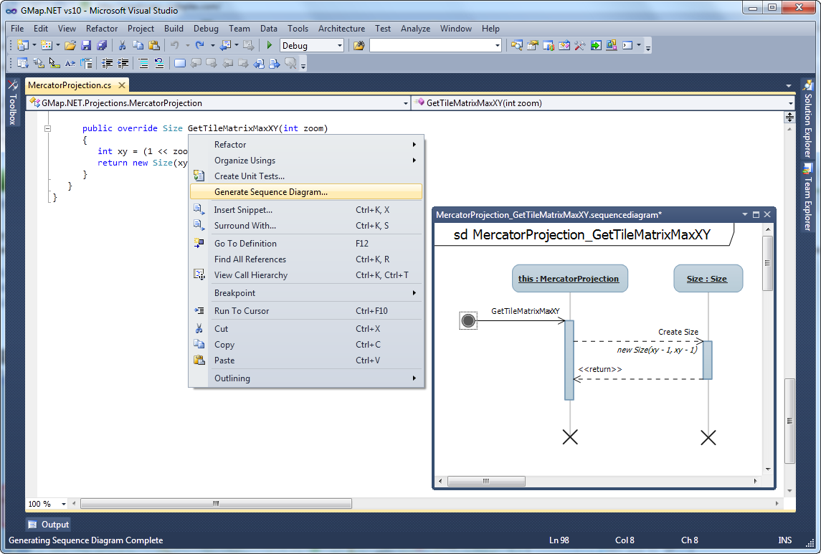Click the Decrease Line Indent icon

[x=107, y=63]
